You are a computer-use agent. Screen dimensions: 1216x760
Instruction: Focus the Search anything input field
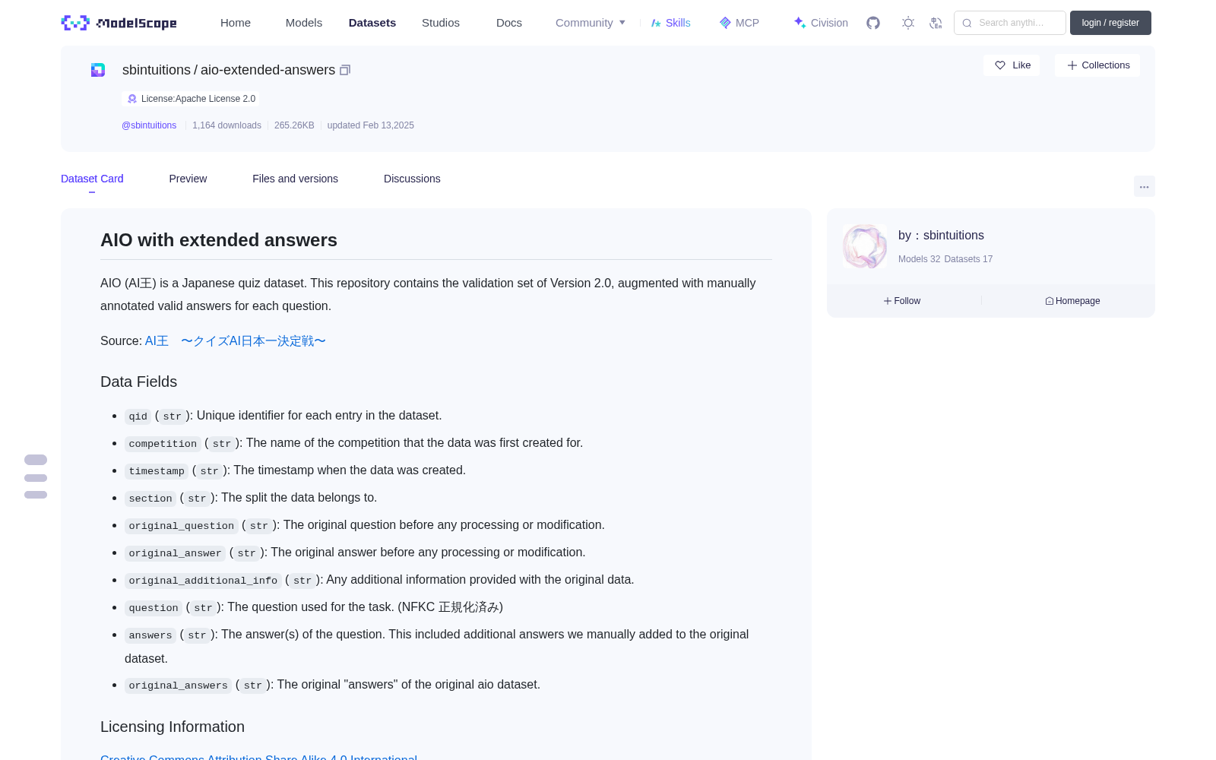(1010, 23)
